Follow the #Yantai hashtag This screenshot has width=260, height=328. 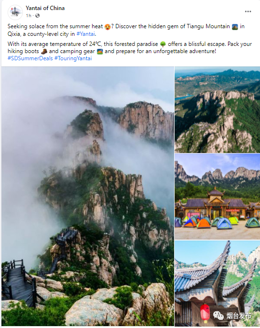tap(85, 34)
